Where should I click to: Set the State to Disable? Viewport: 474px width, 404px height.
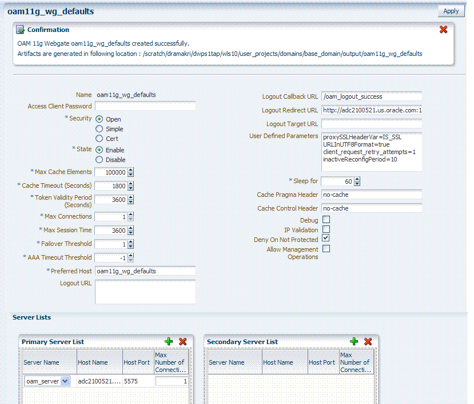pyautogui.click(x=99, y=158)
